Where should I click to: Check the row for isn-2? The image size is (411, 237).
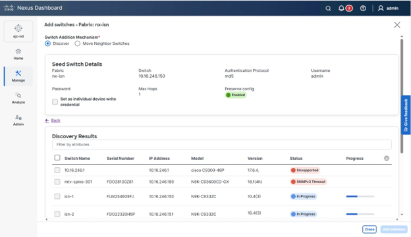click(x=57, y=214)
